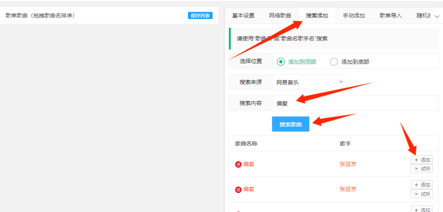Image resolution: width=443 pixels, height=212 pixels.
Task: Play a preview of the second result
Action: coord(422,194)
